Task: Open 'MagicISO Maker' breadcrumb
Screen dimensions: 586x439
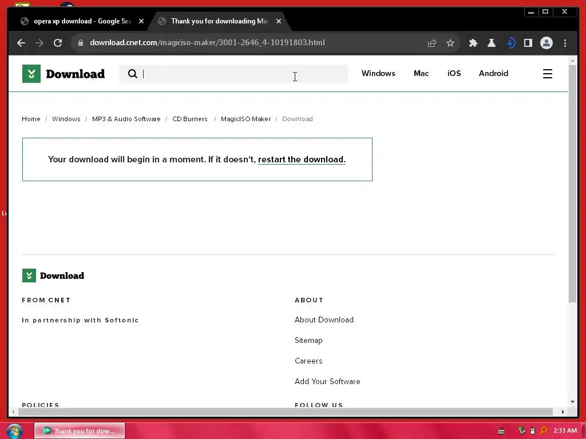Action: click(246, 119)
